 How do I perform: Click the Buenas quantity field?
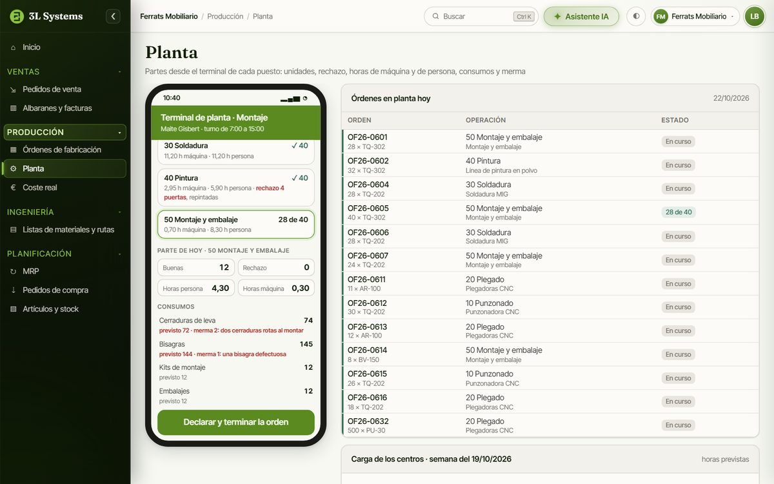point(196,268)
